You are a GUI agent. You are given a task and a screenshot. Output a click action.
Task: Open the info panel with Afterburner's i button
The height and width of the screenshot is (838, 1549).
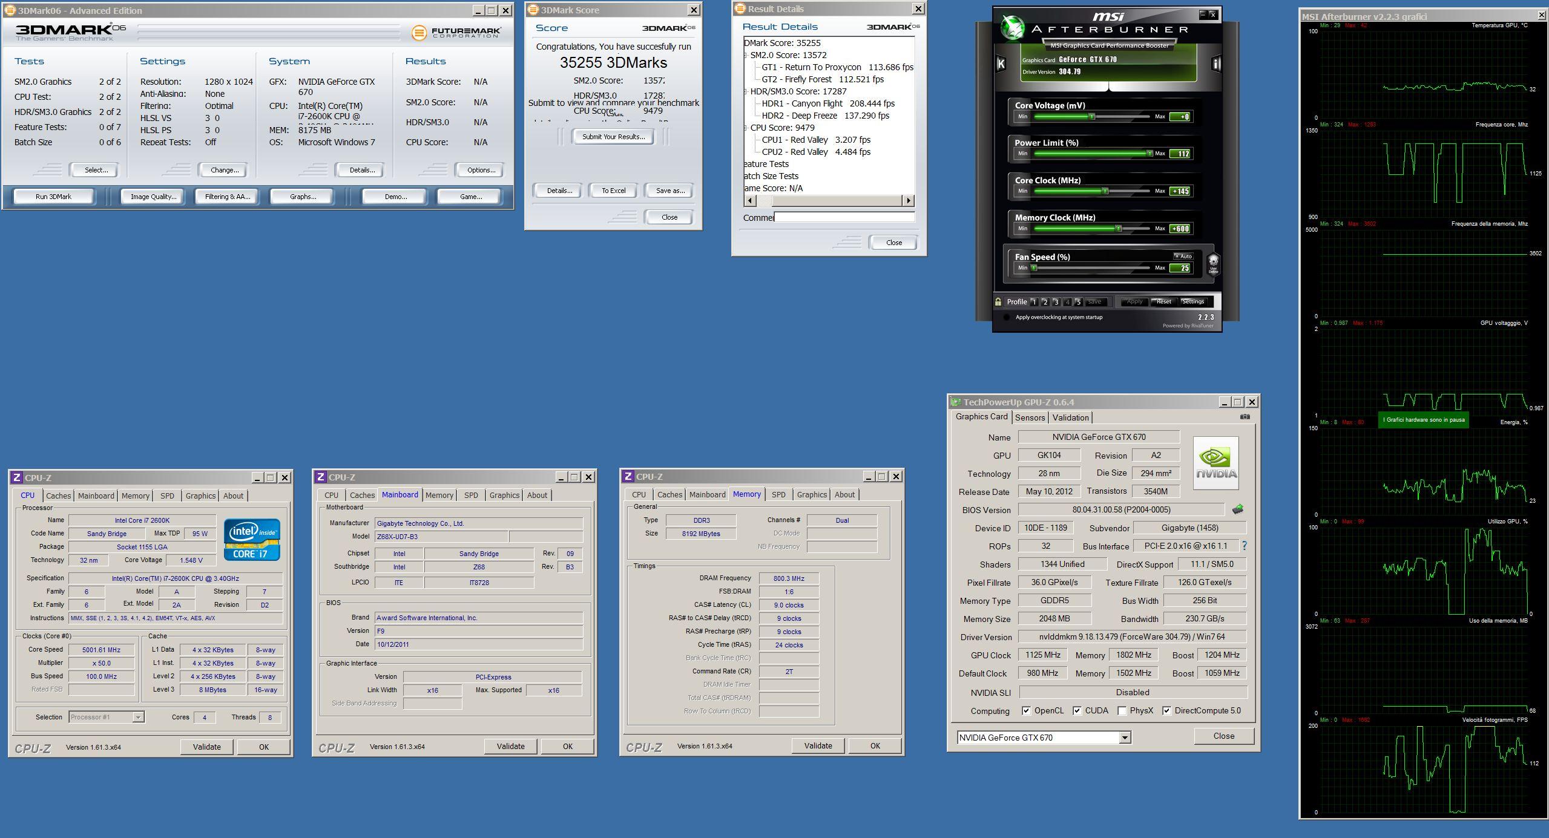coord(1216,64)
